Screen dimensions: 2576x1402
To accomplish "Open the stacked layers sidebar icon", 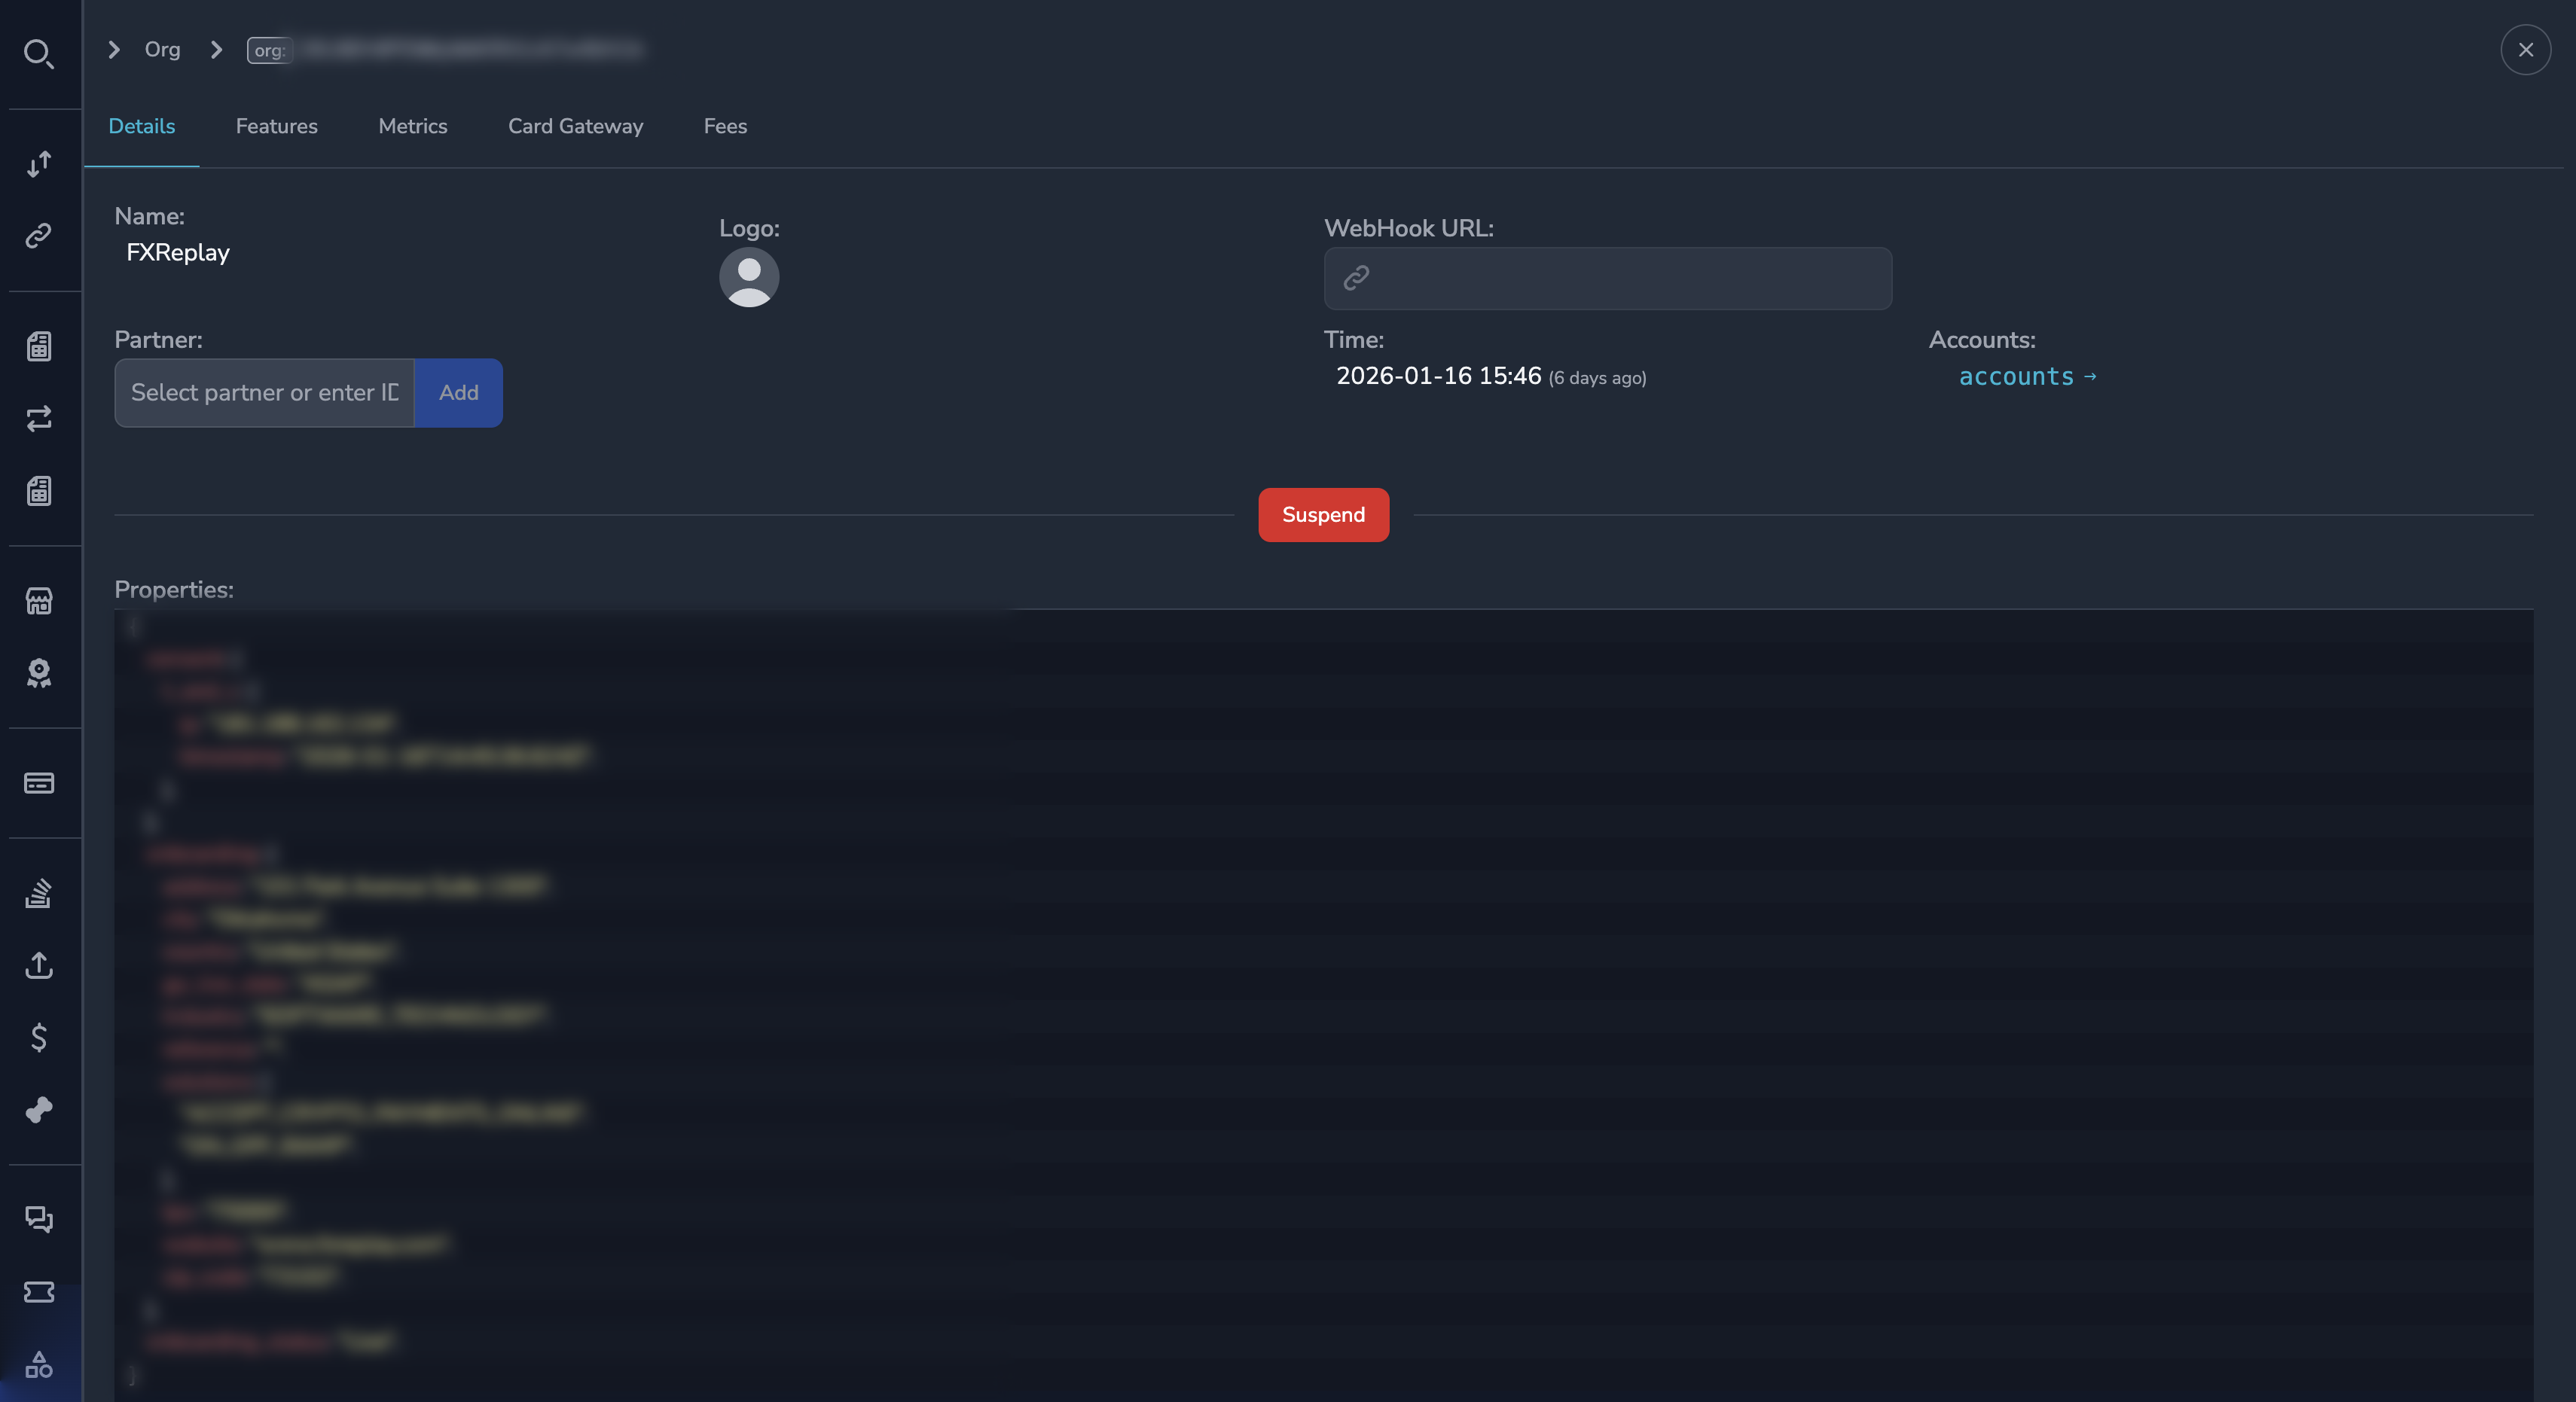I will (39, 893).
